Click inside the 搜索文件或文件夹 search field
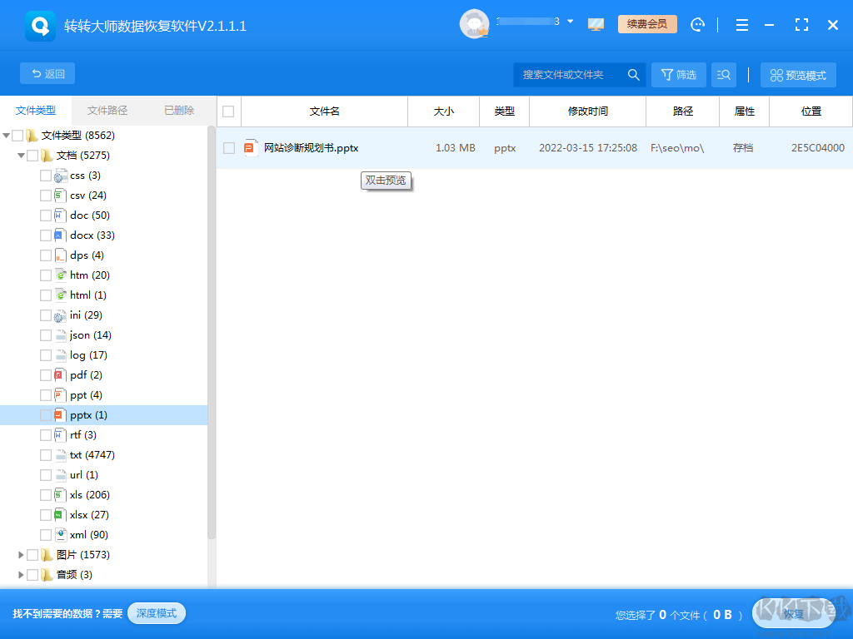Viewport: 853px width, 639px height. [x=566, y=74]
